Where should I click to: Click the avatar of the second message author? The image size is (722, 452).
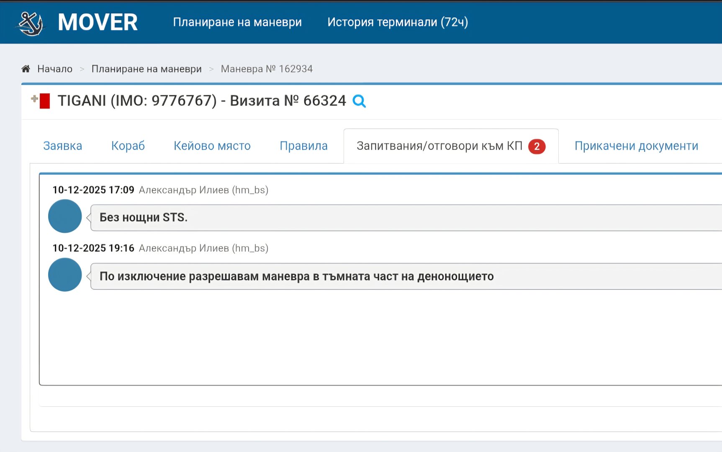65,275
